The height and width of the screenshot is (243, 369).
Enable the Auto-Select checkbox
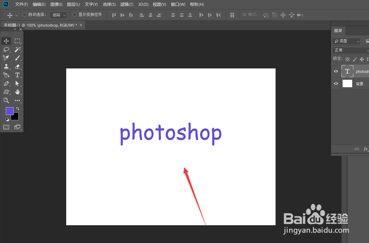25,15
